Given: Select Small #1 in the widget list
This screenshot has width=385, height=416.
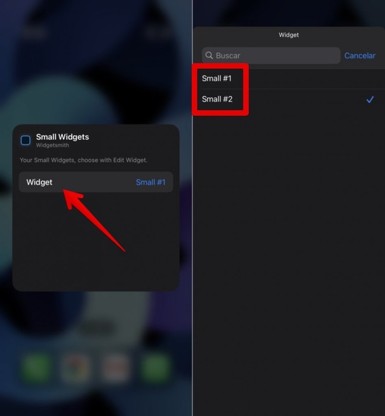Looking at the screenshot, I should click(x=289, y=78).
